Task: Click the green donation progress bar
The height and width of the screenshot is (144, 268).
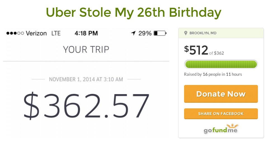Action: coord(221,64)
